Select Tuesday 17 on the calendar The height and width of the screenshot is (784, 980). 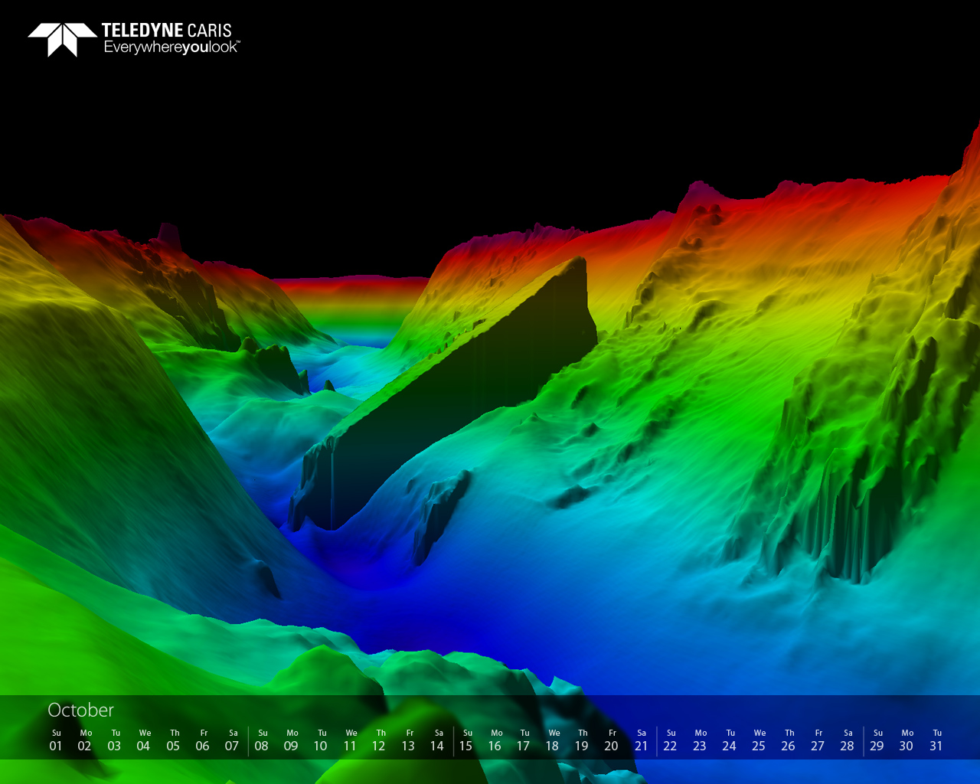[x=524, y=740]
